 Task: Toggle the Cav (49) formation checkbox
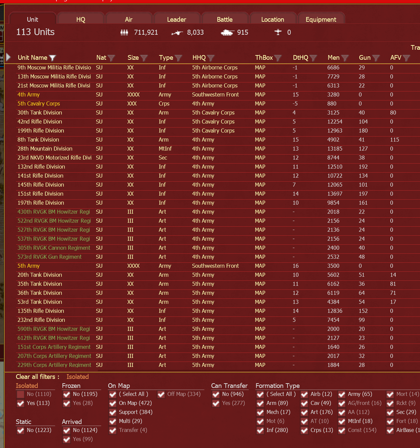(x=304, y=403)
